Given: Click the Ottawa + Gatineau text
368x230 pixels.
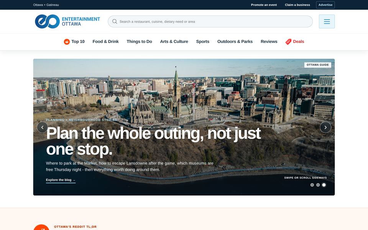Looking at the screenshot, I should 46,5.
